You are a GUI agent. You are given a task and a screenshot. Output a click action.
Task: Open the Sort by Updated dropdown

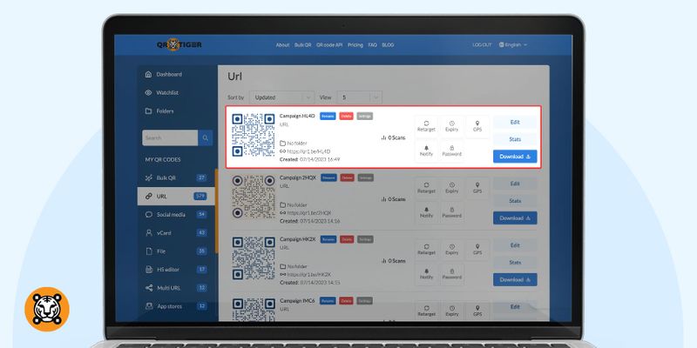281,97
